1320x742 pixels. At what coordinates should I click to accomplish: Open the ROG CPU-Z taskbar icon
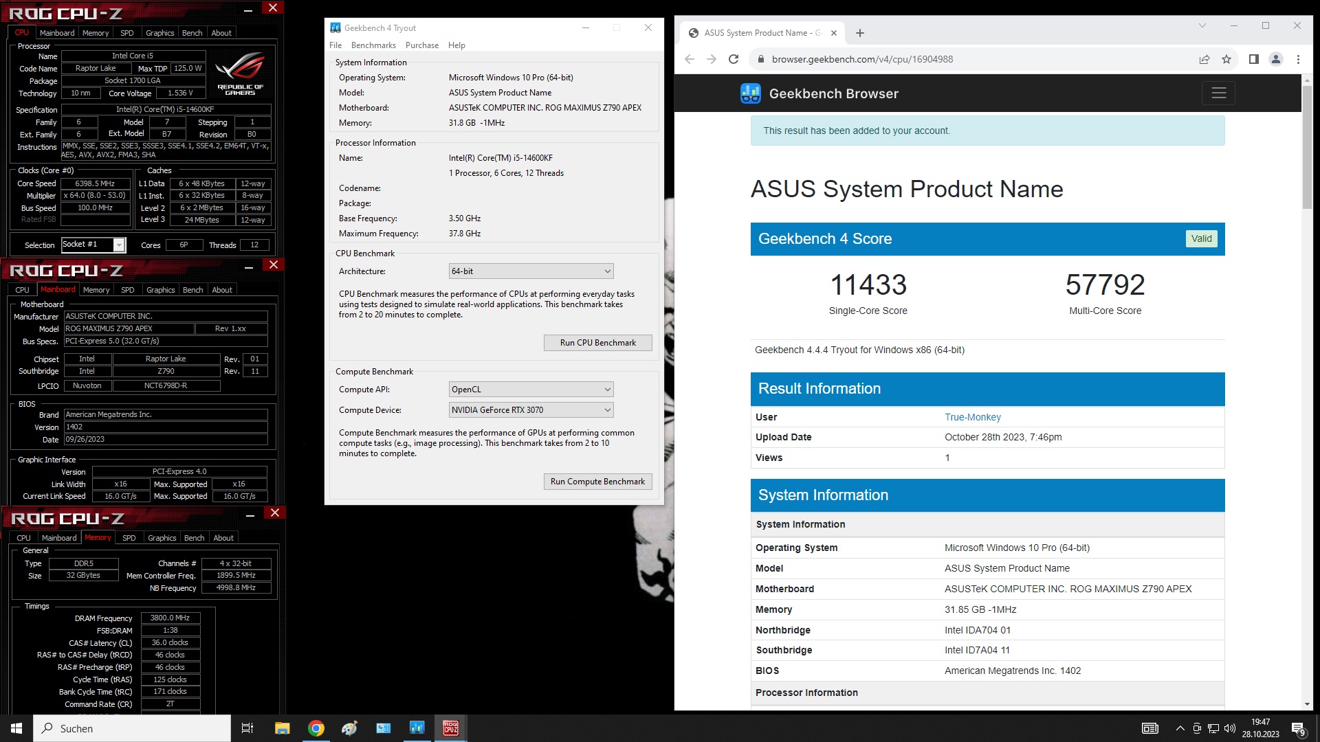451,728
